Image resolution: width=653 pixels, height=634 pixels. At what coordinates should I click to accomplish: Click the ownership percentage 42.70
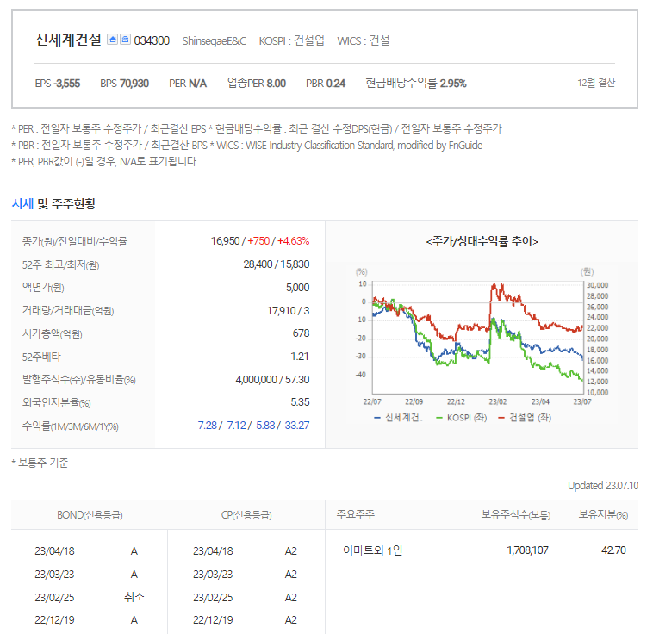point(614,550)
